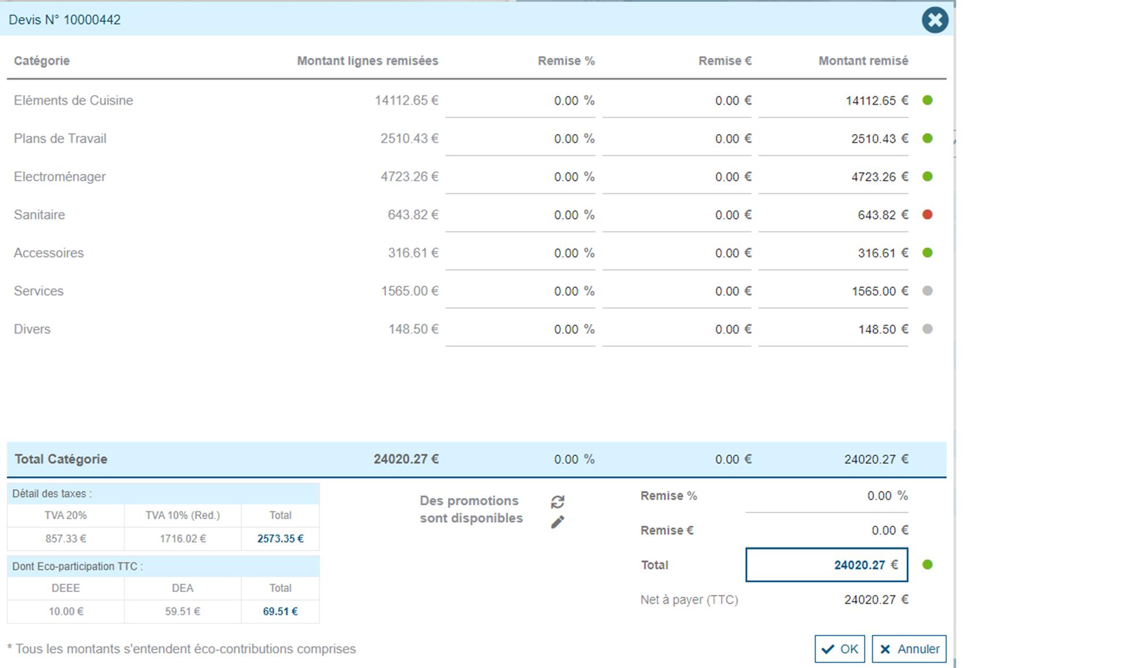The width and height of the screenshot is (1146, 668).
Task: Click green status dot next to Total field
Action: [x=927, y=564]
